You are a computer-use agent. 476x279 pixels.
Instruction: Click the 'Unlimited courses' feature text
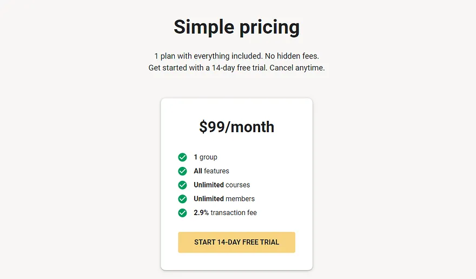pos(222,185)
